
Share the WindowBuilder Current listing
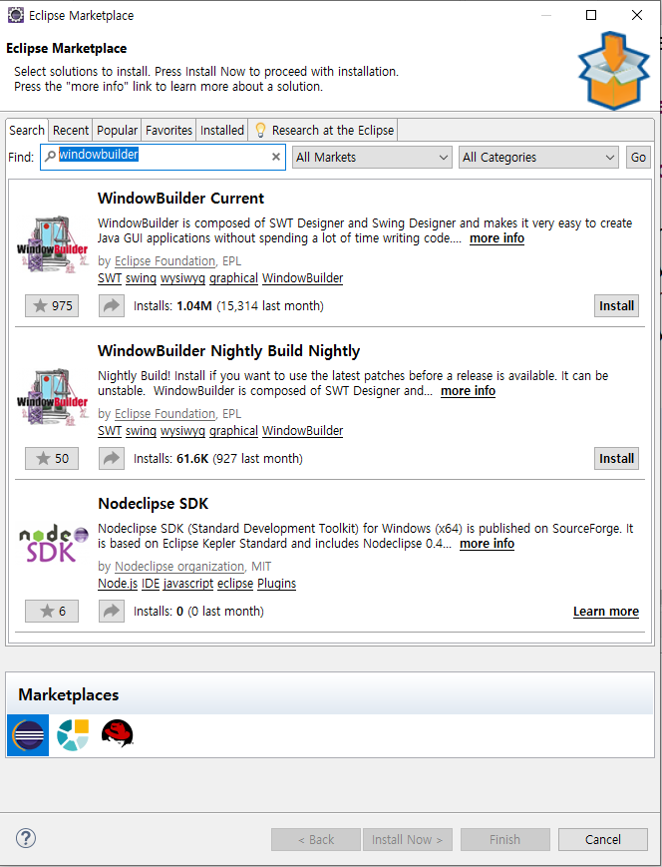[x=112, y=305]
